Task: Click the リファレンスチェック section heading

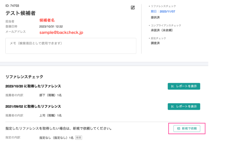Action: click(x=24, y=77)
